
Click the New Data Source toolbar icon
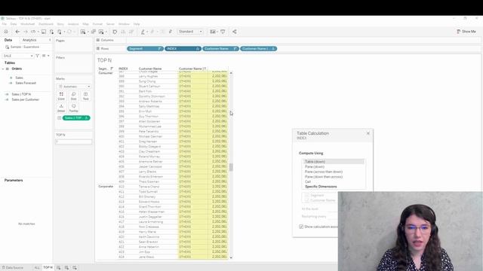pos(51,32)
